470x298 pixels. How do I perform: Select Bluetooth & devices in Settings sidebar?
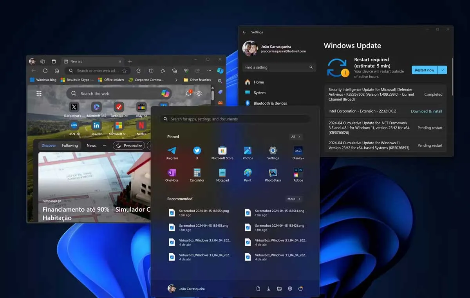point(270,103)
